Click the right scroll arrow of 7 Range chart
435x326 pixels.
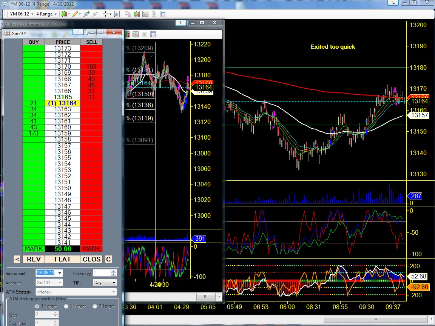tap(219, 297)
